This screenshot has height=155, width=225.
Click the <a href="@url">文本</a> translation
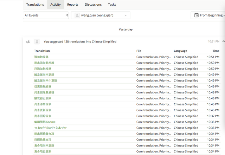tap(50, 128)
